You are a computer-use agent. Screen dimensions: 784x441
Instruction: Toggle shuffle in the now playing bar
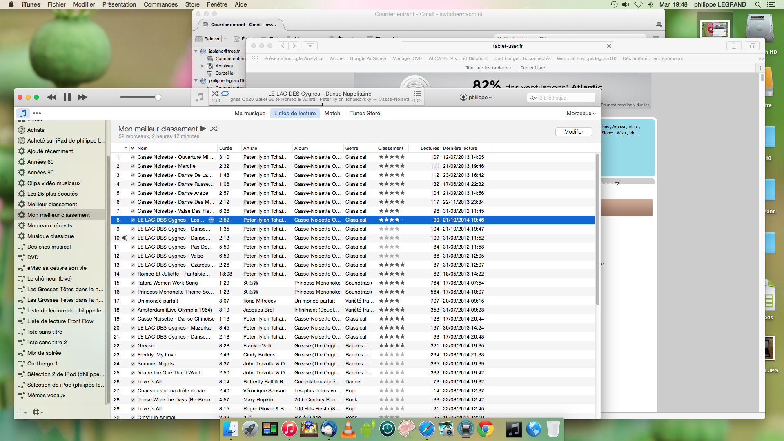(215, 94)
